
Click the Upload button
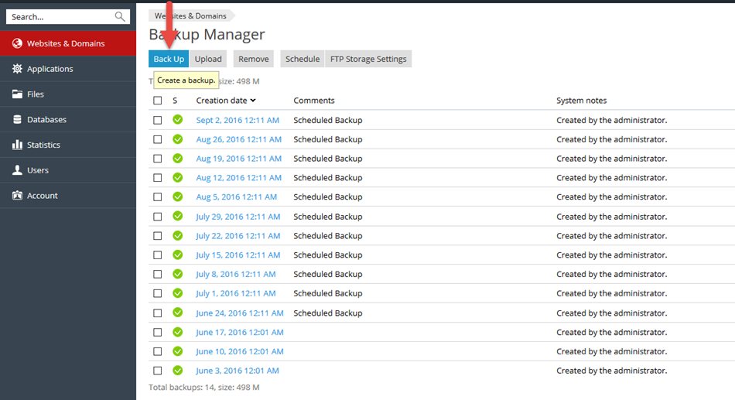click(x=208, y=59)
